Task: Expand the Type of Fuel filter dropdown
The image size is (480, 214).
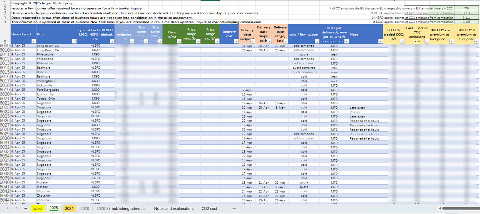Action: [x=112, y=41]
